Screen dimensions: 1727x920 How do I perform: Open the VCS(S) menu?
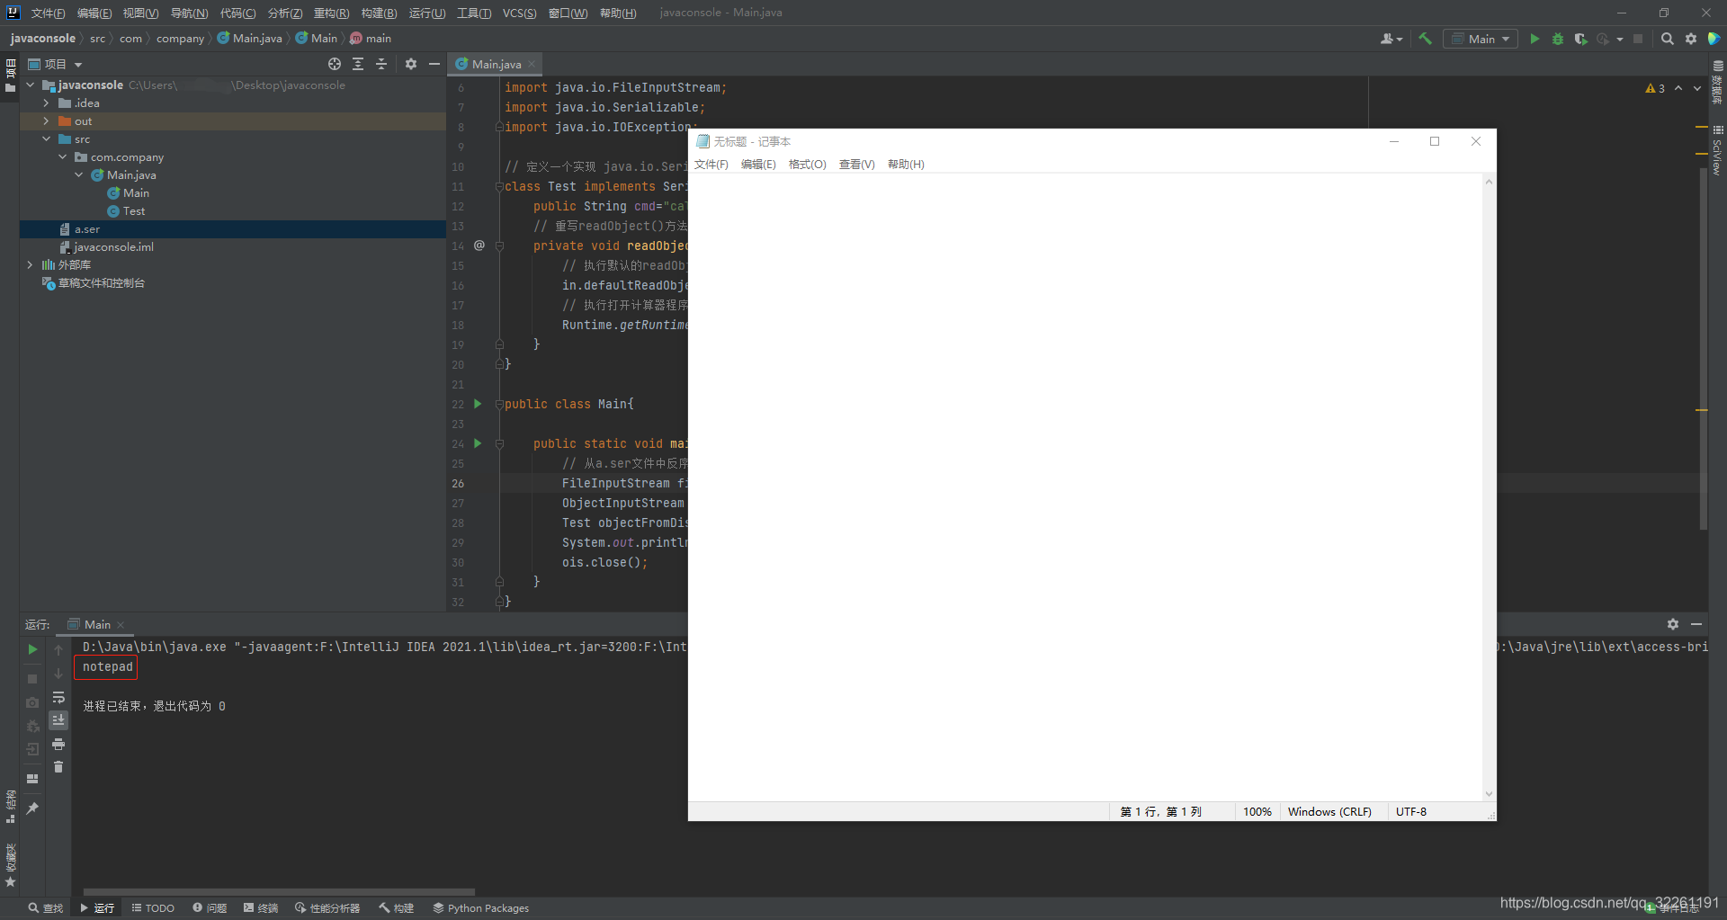pos(519,13)
